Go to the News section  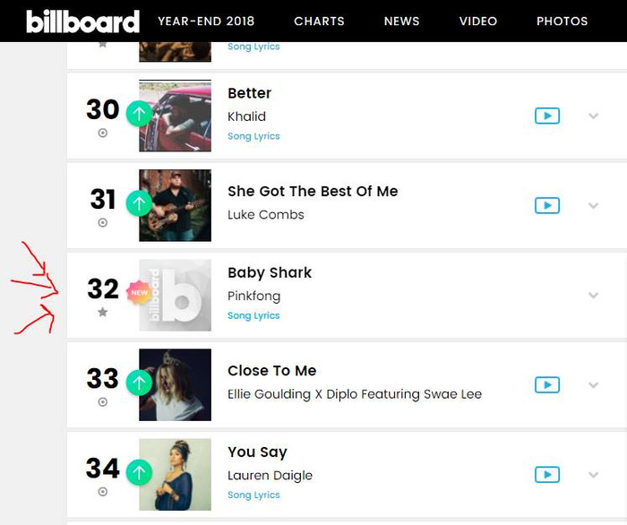point(401,22)
